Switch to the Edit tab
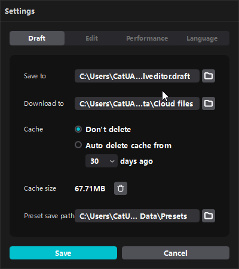 [92, 38]
